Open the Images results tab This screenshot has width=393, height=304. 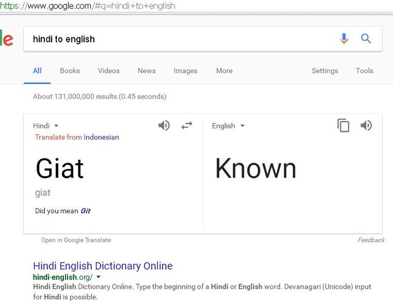tap(185, 71)
